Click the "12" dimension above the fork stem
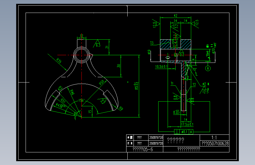 point(81,36)
